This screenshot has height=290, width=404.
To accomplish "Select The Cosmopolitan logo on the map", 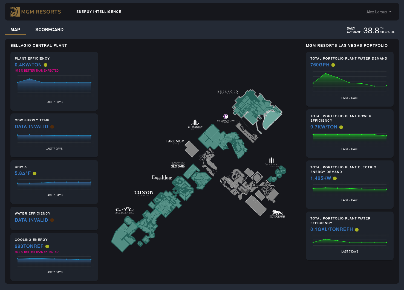I will pos(226,118).
